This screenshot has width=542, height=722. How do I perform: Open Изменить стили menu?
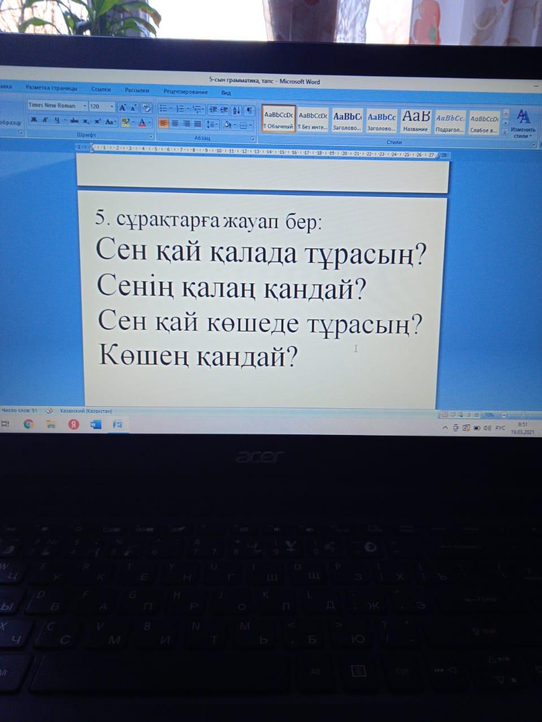(x=523, y=124)
